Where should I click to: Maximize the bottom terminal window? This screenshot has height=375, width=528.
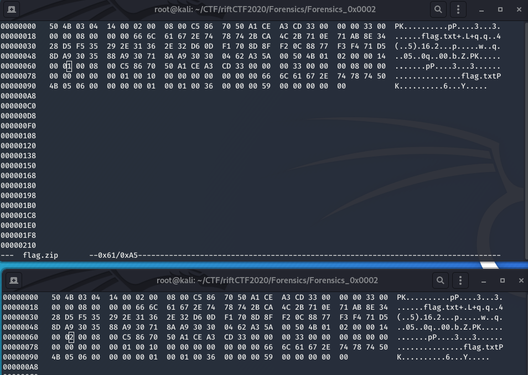pos(502,281)
